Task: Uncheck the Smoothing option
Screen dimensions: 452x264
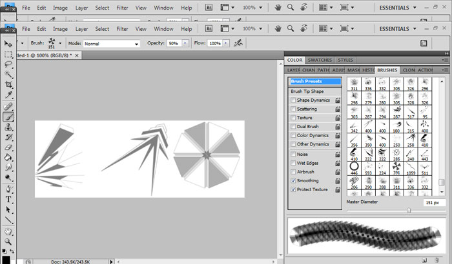Action: [x=293, y=180]
